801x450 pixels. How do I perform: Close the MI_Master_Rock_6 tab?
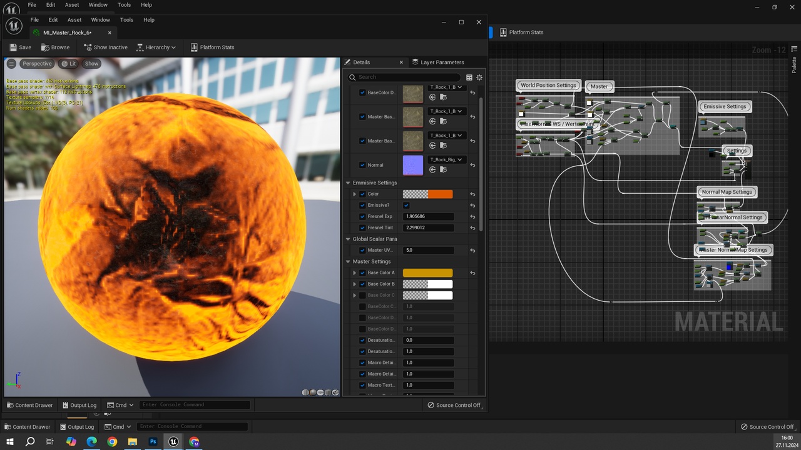tap(110, 32)
